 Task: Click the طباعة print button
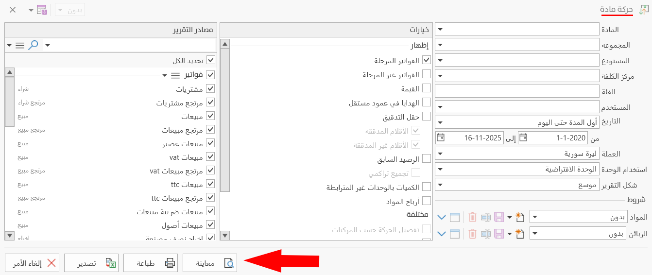151,263
